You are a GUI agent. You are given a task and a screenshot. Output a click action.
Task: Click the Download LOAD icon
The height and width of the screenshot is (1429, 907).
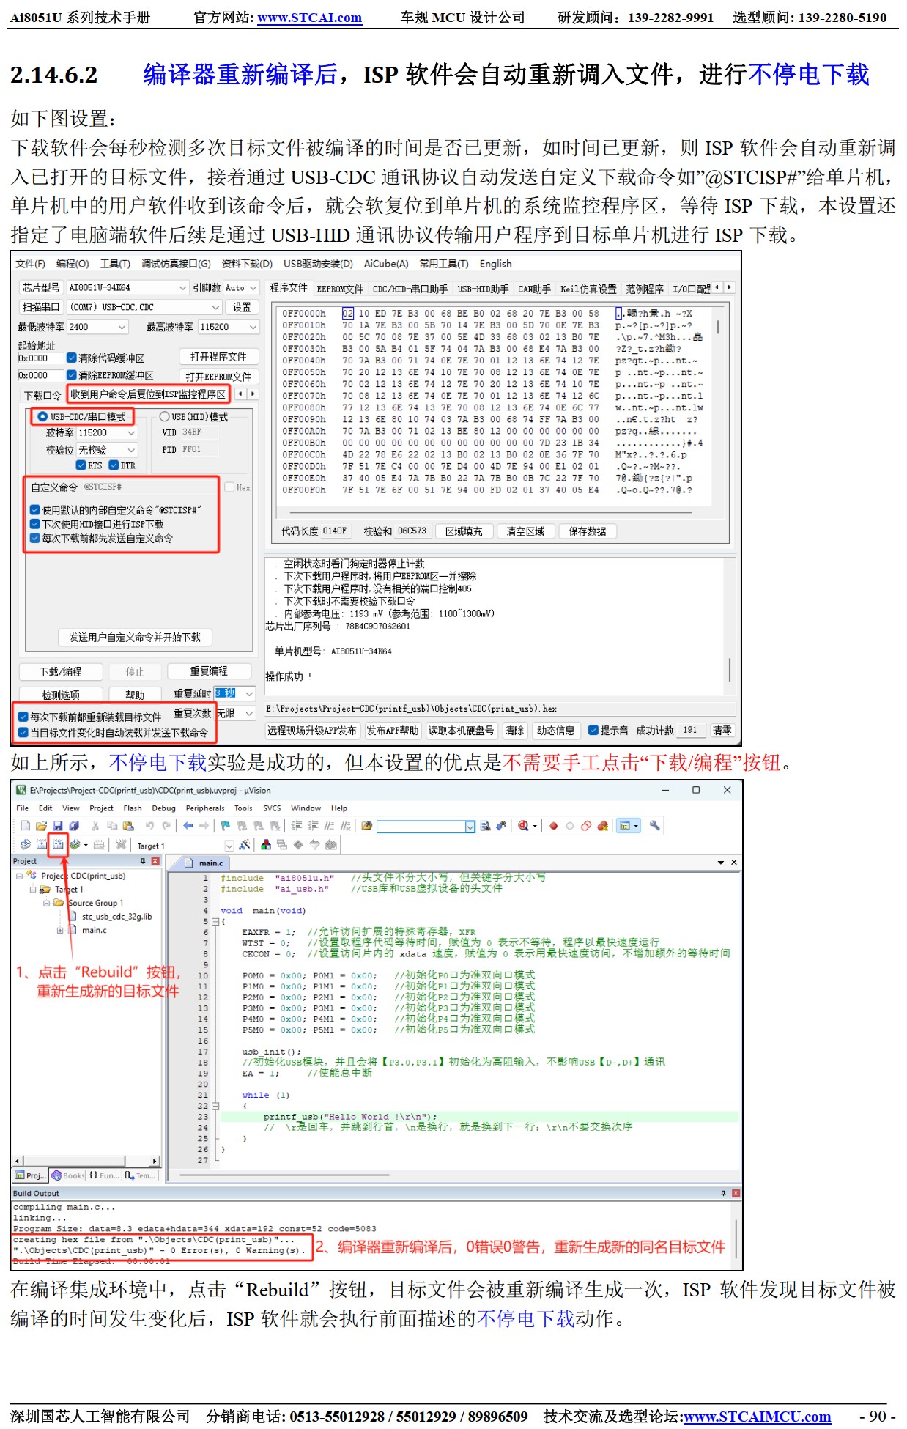[121, 844]
